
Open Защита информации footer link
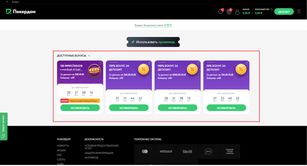pos(99,153)
